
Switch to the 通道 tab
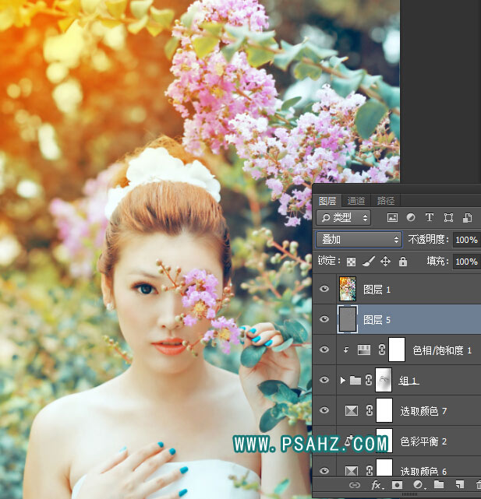tap(356, 200)
